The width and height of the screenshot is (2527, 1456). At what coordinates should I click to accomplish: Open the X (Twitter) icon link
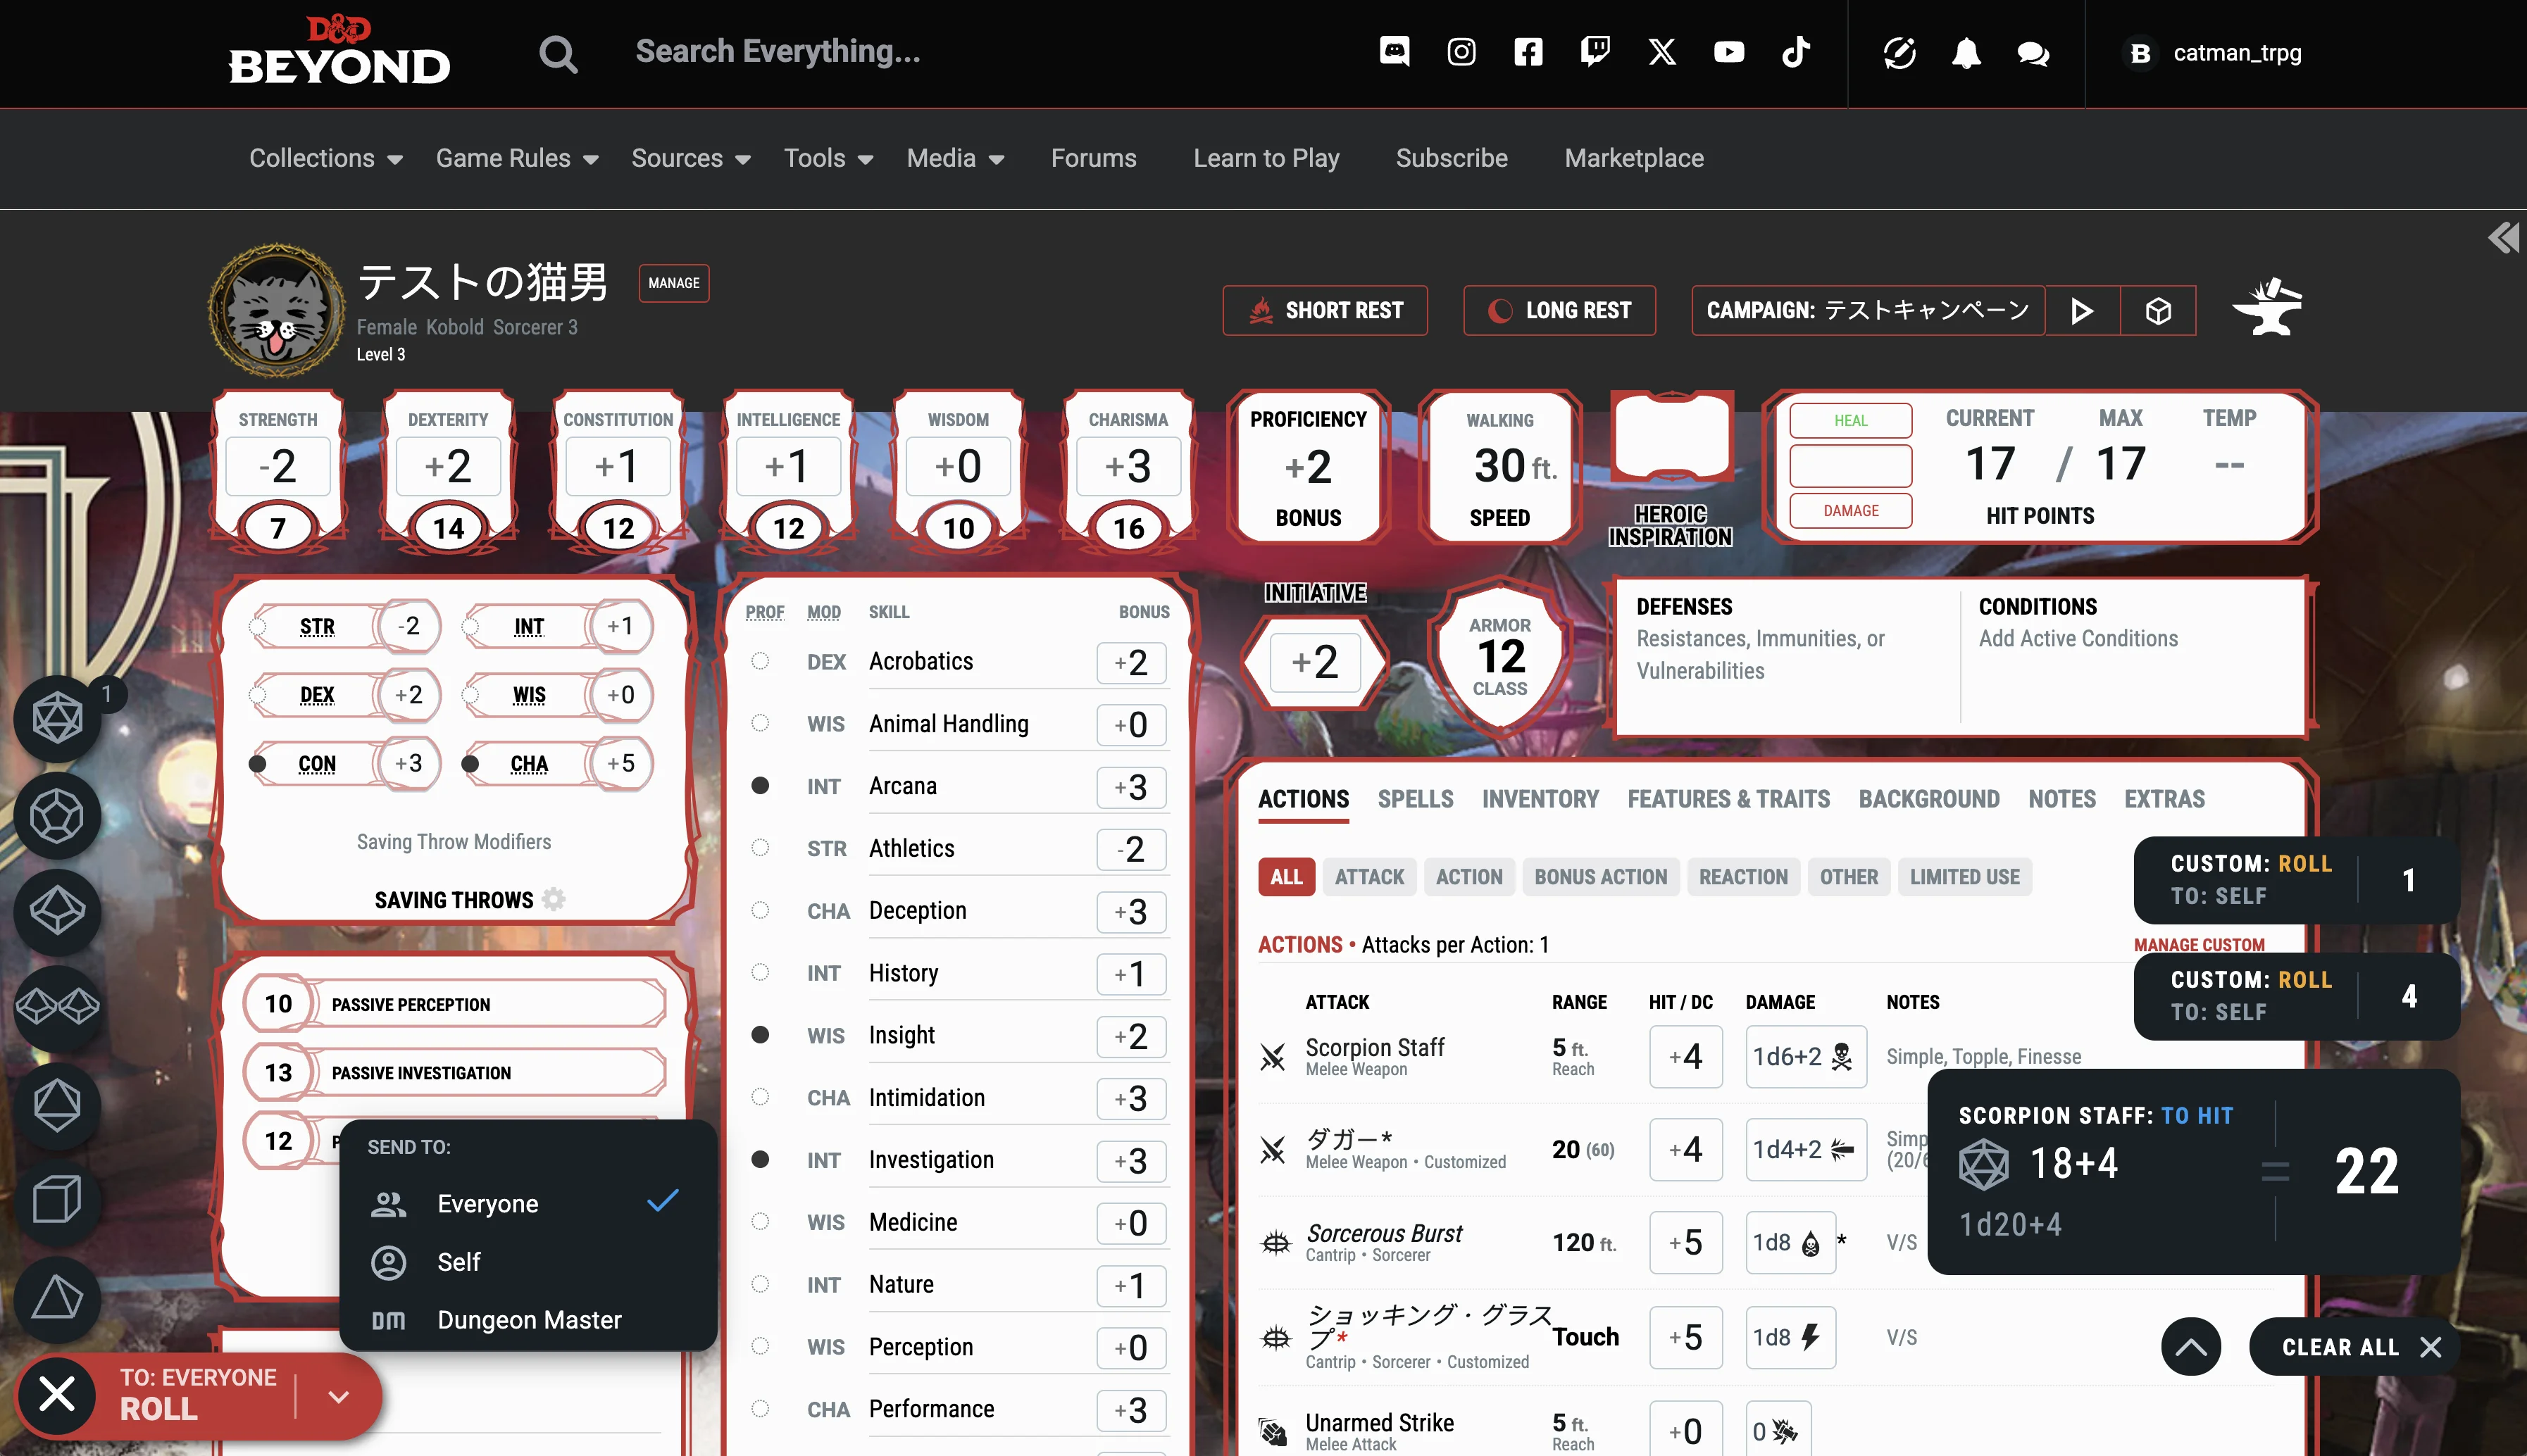1662,52
